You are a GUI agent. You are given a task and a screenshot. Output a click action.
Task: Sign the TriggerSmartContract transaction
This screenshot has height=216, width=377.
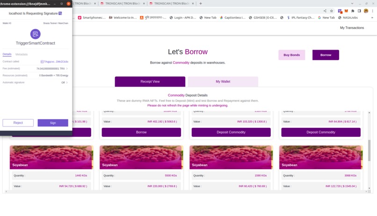53,123
